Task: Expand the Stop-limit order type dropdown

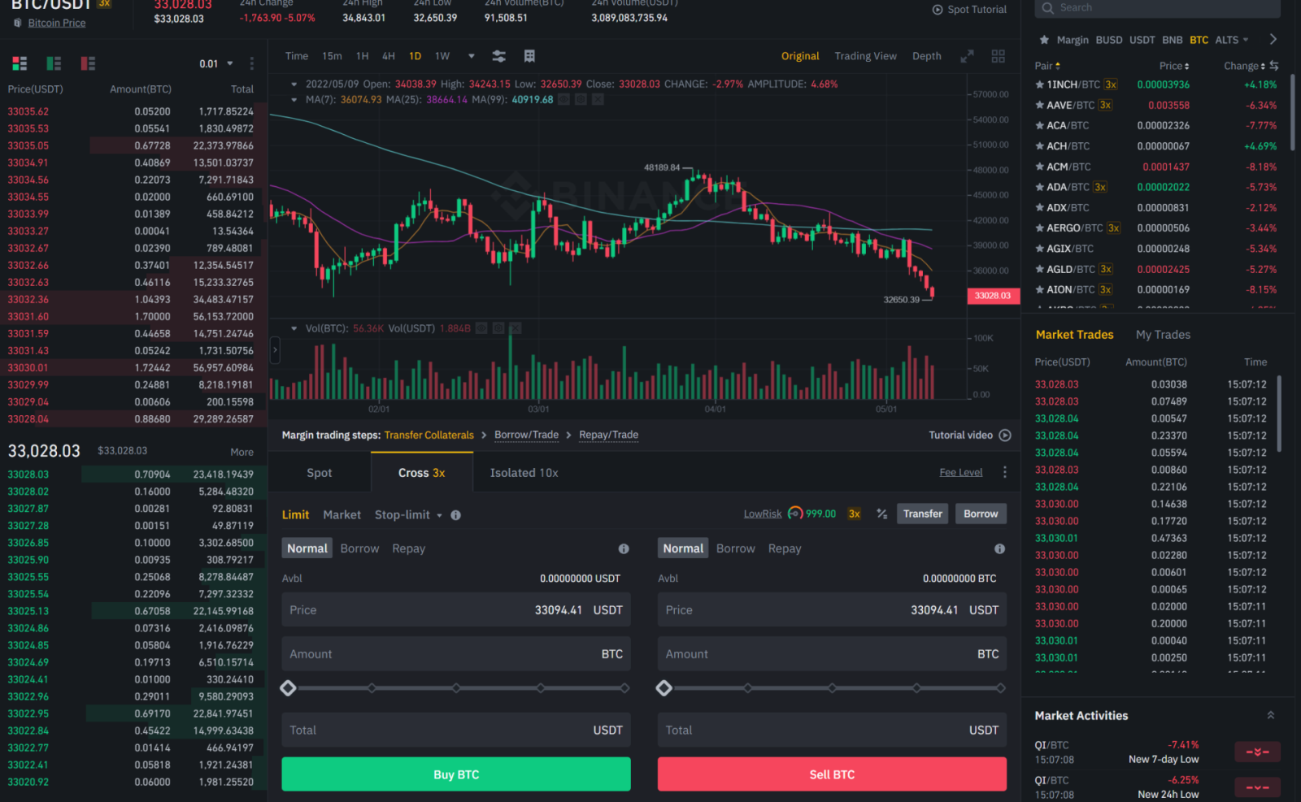Action: pos(439,515)
